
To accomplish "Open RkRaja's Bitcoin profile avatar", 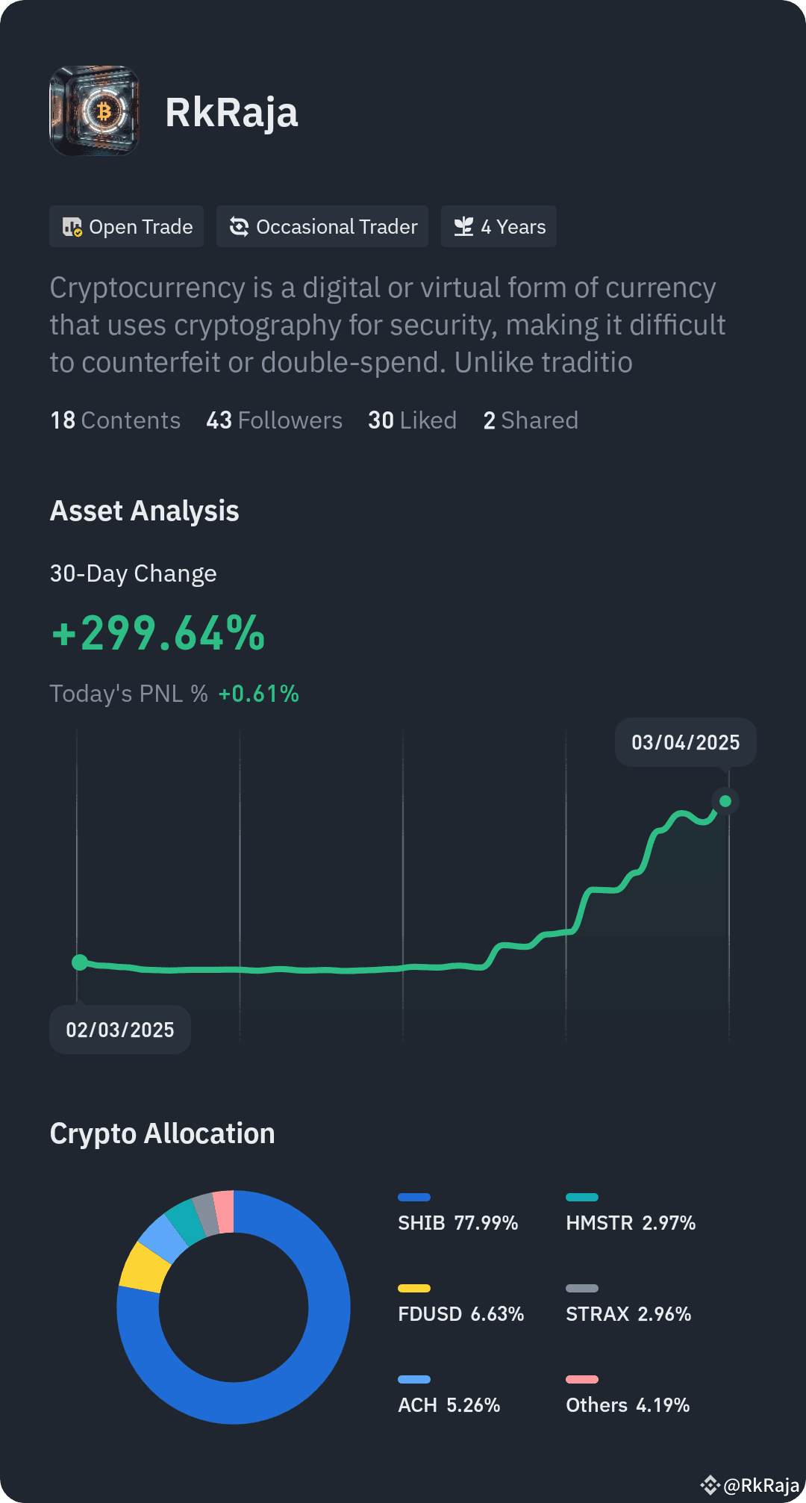I will (95, 111).
